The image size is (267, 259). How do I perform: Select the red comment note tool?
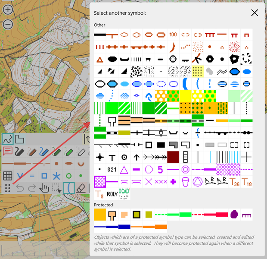pyautogui.click(x=7, y=152)
